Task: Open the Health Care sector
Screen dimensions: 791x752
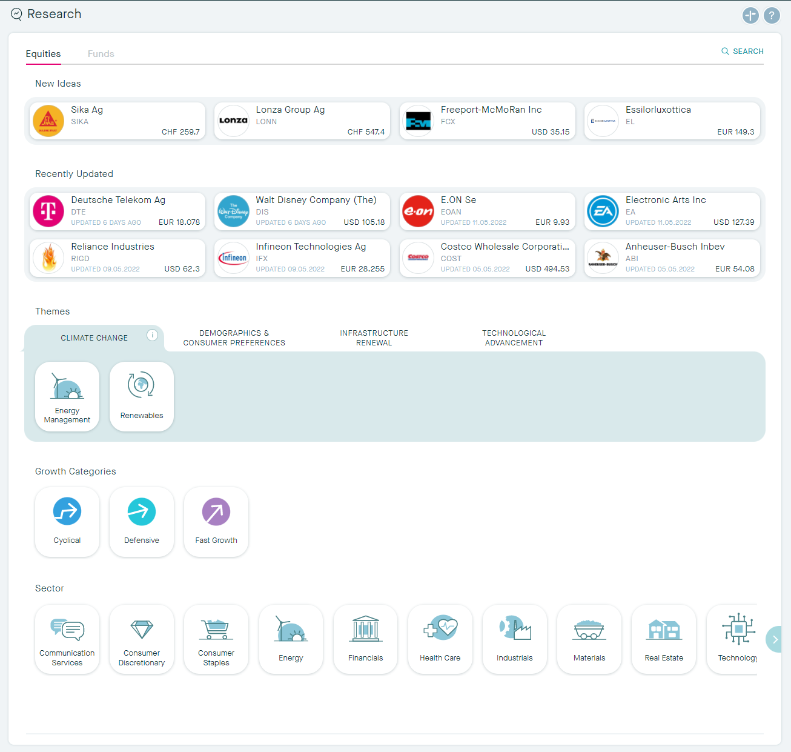Action: (440, 639)
